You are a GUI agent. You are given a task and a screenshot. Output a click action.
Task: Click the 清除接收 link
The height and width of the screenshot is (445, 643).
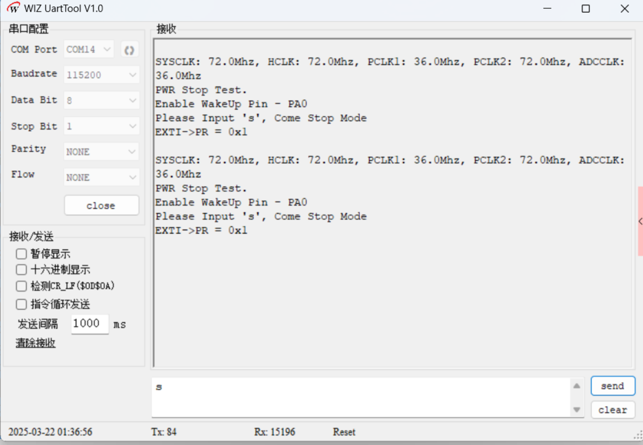point(35,343)
